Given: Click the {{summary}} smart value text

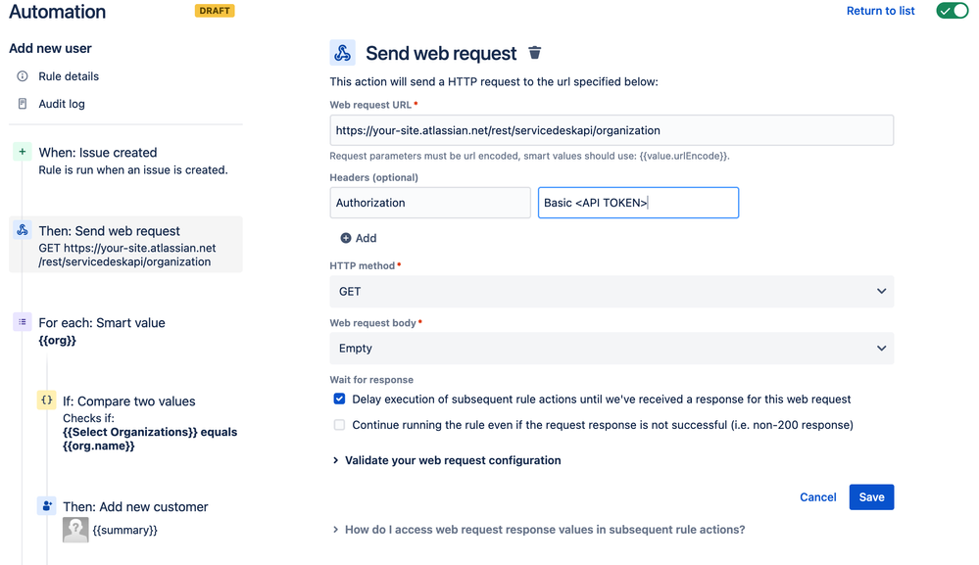Looking at the screenshot, I should tap(124, 530).
